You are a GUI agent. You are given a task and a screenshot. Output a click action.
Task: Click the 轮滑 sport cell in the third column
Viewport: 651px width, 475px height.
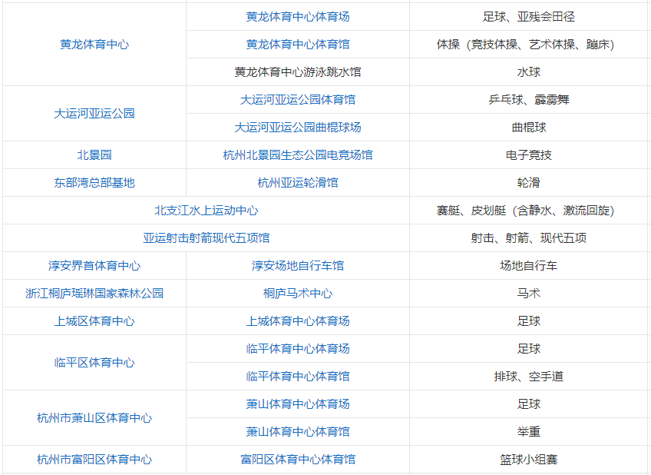coord(528,183)
